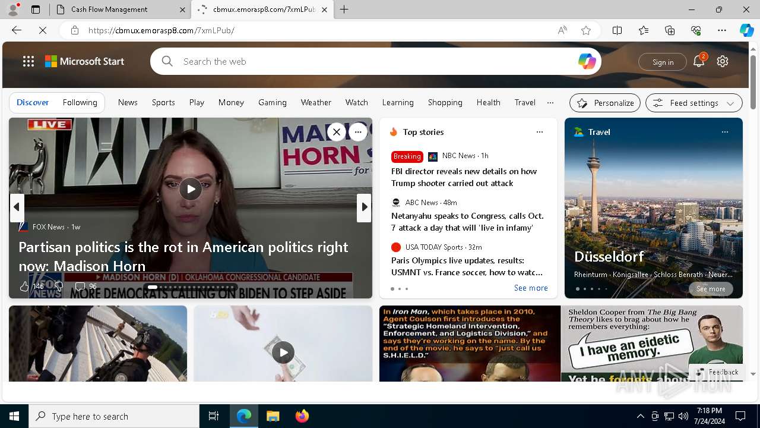This screenshot has height=428, width=760.
Task: Open Collections panel
Action: click(x=670, y=30)
